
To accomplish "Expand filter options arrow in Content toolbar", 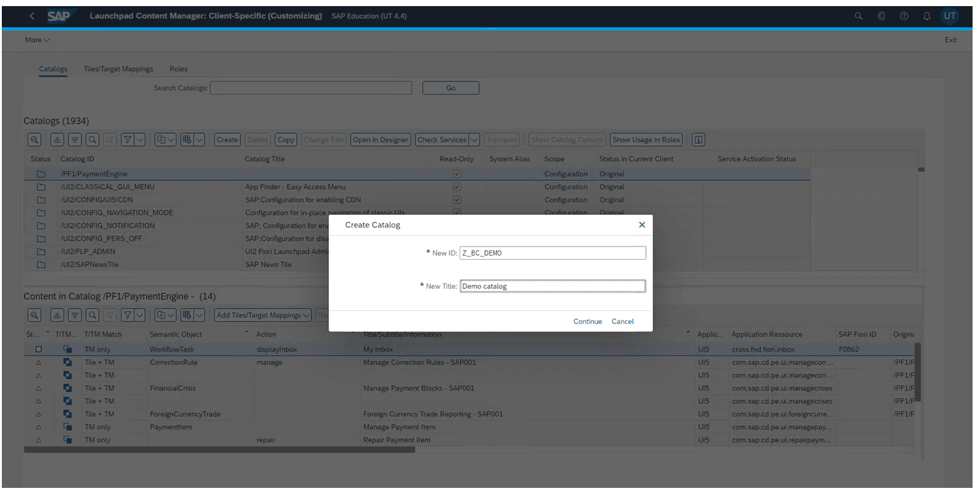I will pos(140,315).
